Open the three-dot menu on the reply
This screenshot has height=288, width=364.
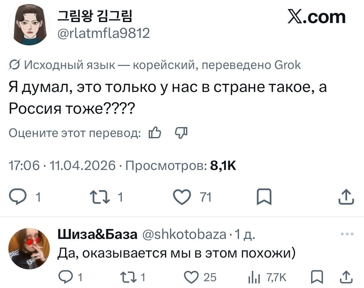[x=347, y=234]
